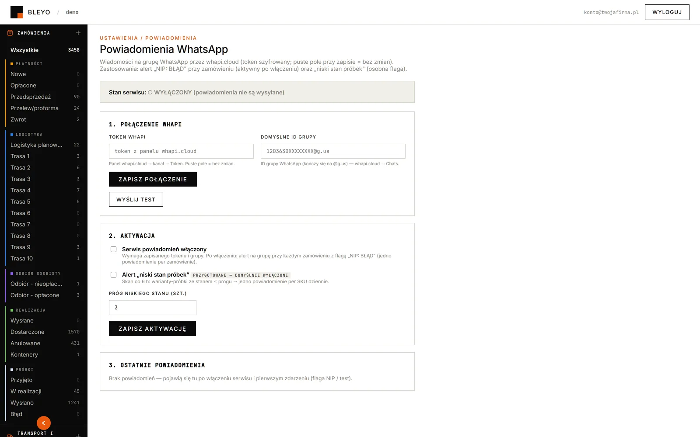Image resolution: width=700 pixels, height=437 pixels.
Task: Open the Trasa 4 route
Action: (x=44, y=190)
